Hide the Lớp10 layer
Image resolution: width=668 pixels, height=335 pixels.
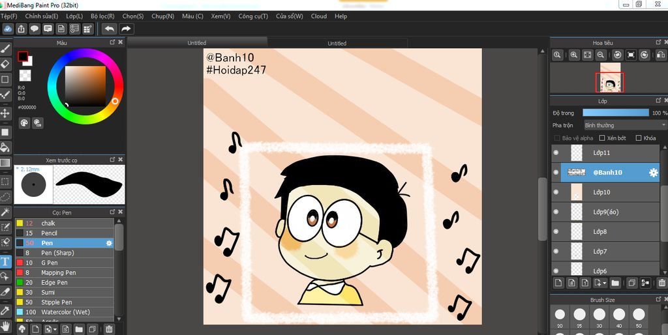pos(556,192)
